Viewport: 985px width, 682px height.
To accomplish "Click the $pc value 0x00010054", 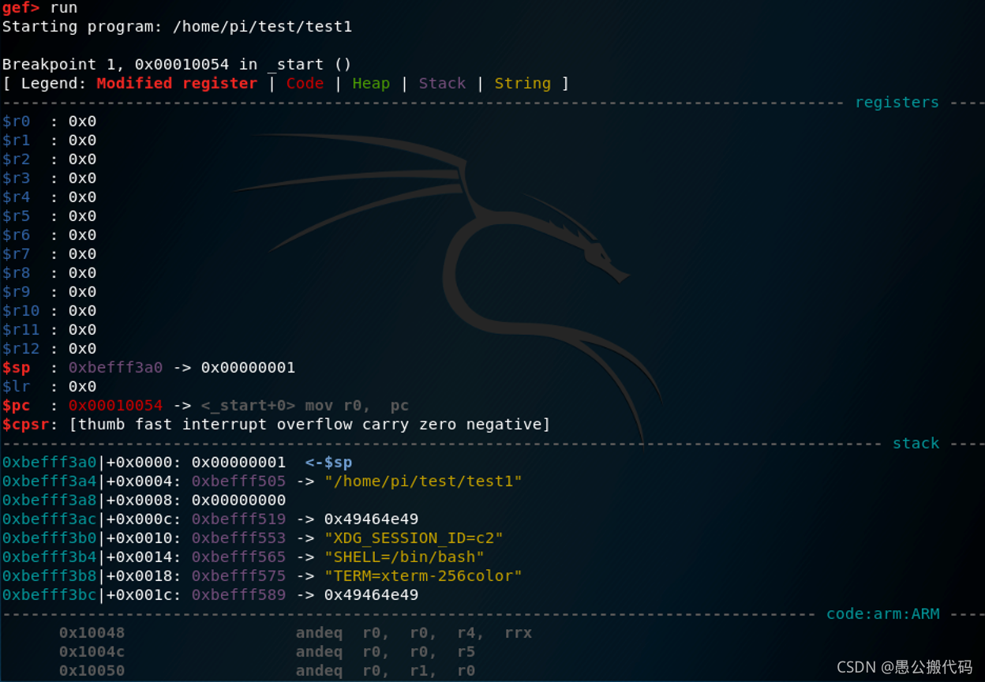I will click(x=115, y=406).
